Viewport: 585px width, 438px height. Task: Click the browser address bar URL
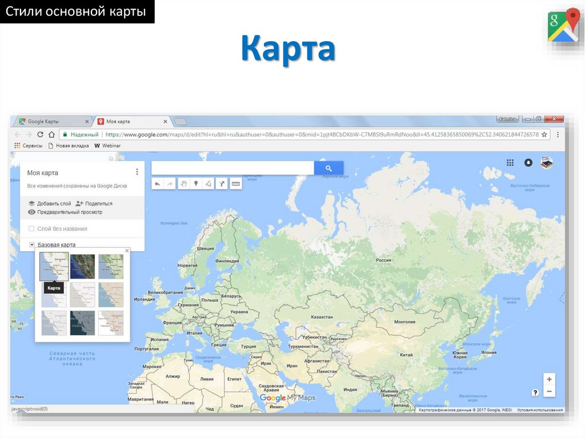tap(322, 135)
